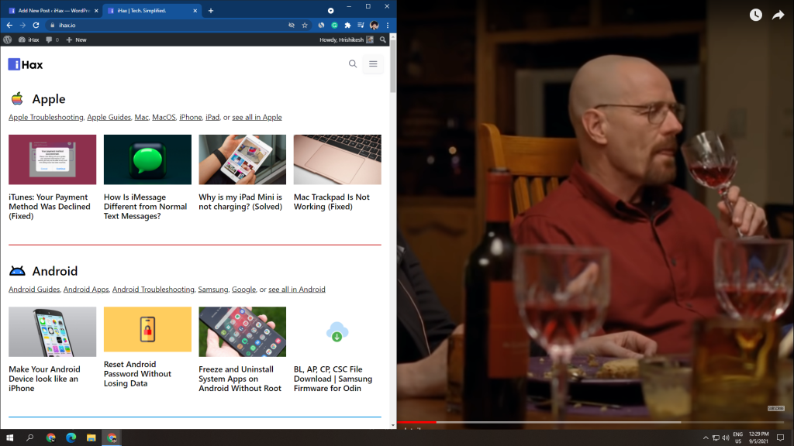
Task: Click the video Watch Later clock icon
Action: [x=755, y=15]
